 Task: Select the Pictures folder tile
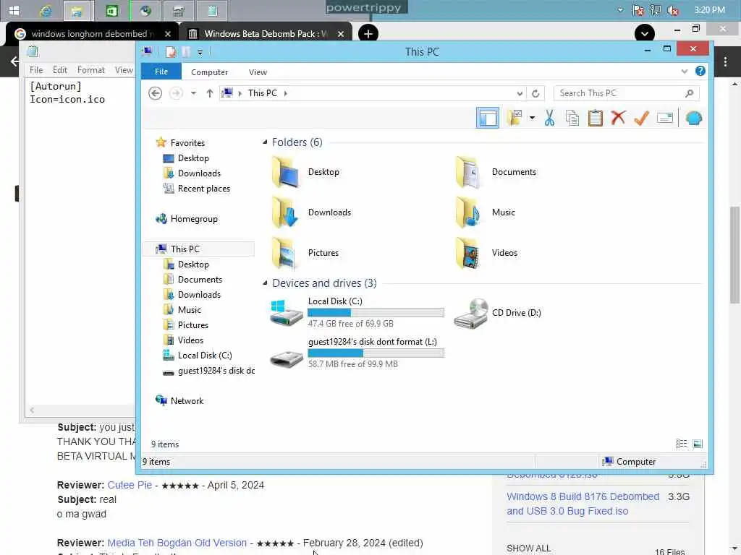coord(305,253)
